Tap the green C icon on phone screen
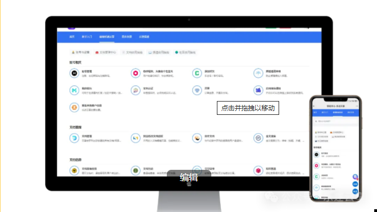Image resolution: width=377 pixels, height=212 pixels. (316, 176)
